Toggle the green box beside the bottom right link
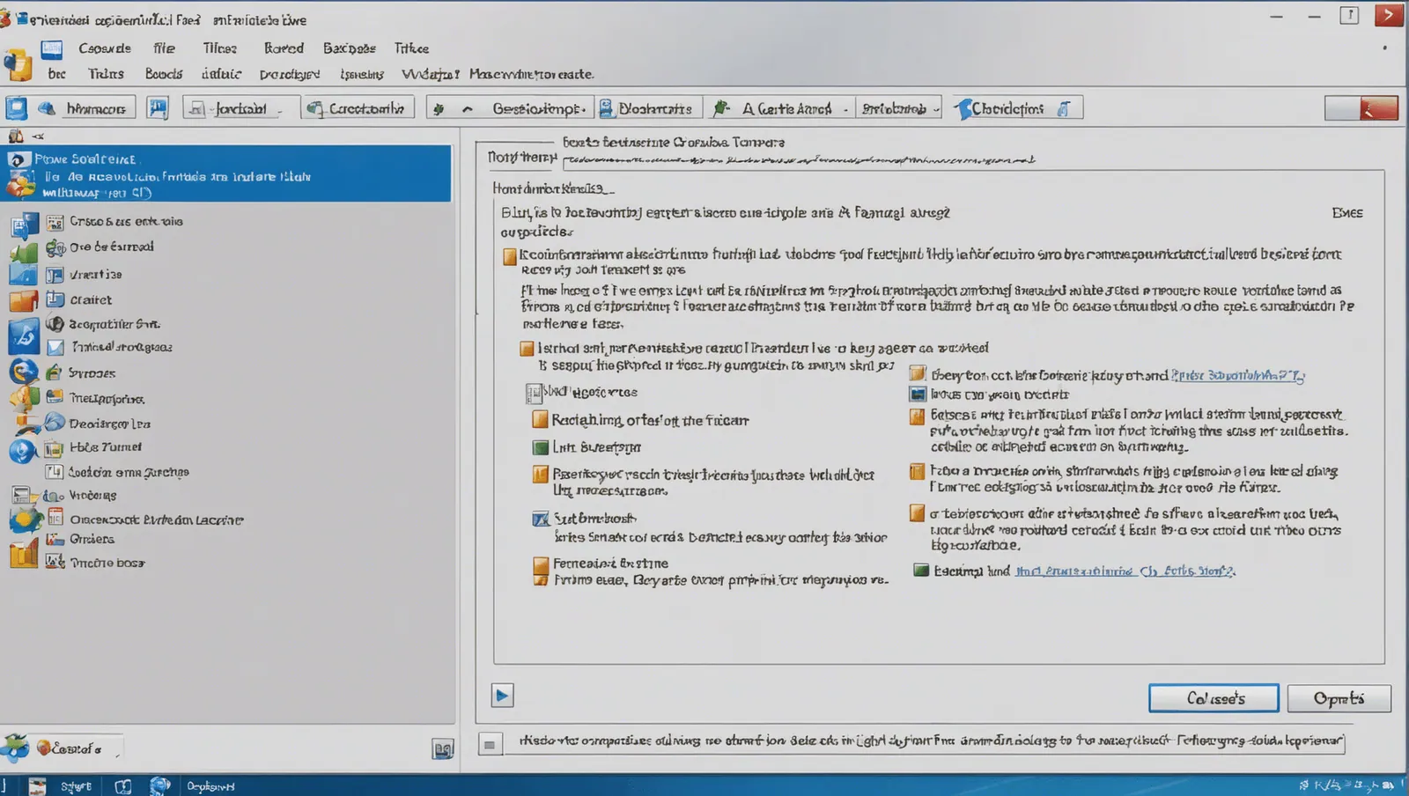This screenshot has height=796, width=1409. [x=921, y=570]
